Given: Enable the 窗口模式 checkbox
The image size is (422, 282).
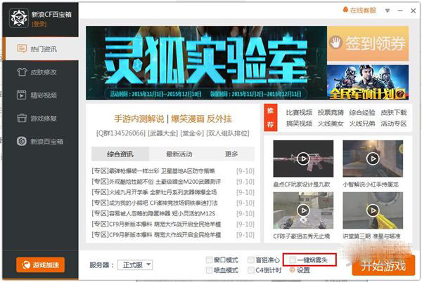Looking at the screenshot, I should point(210,260).
